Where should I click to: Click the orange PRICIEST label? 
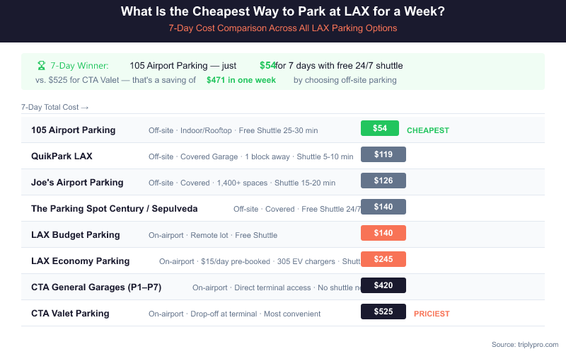click(432, 314)
